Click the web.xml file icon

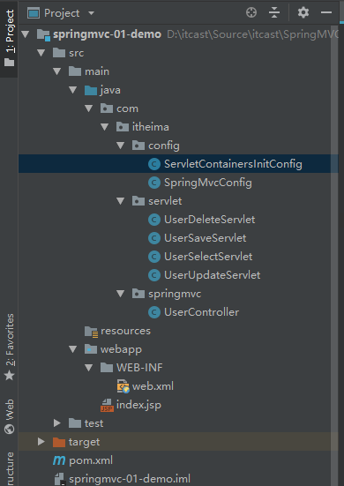point(123,386)
